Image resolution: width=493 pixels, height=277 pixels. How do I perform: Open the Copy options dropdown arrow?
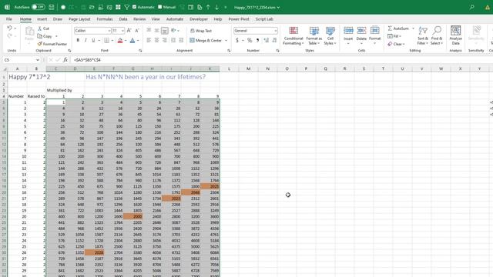[x=56, y=36]
